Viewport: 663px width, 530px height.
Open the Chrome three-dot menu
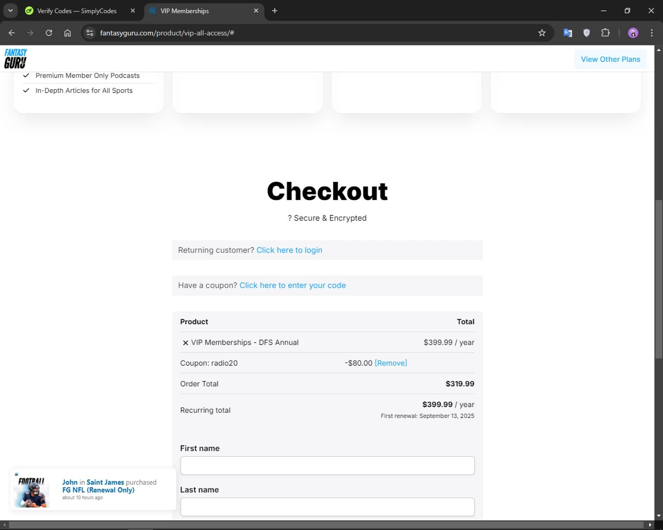(652, 33)
